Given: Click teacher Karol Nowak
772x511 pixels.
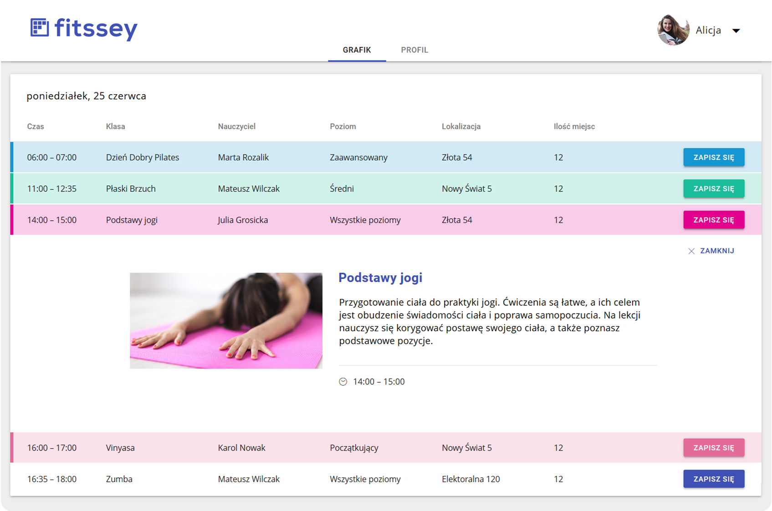Looking at the screenshot, I should pyautogui.click(x=241, y=448).
